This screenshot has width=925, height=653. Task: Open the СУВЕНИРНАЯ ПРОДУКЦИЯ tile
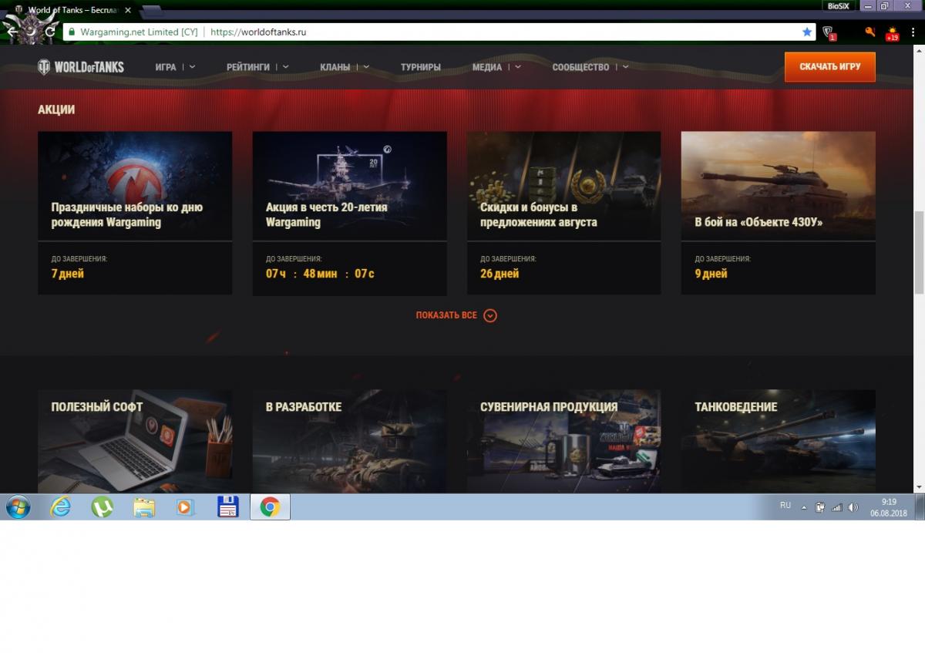pos(563,441)
